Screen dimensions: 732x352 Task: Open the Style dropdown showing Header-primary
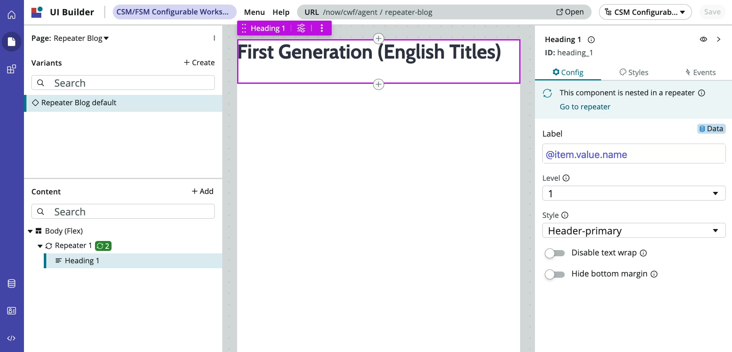tap(634, 230)
